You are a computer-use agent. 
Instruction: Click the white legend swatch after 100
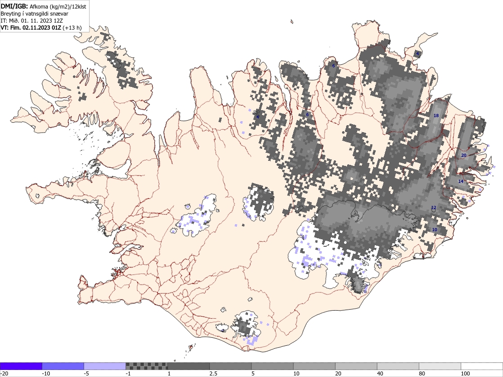click(482, 366)
